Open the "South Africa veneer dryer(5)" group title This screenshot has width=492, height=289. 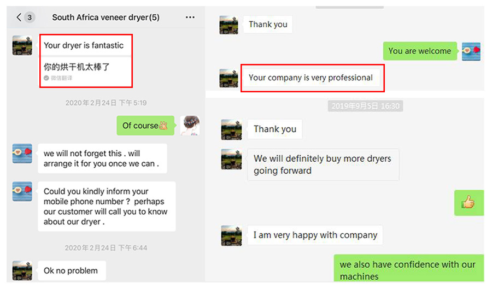[x=106, y=17]
